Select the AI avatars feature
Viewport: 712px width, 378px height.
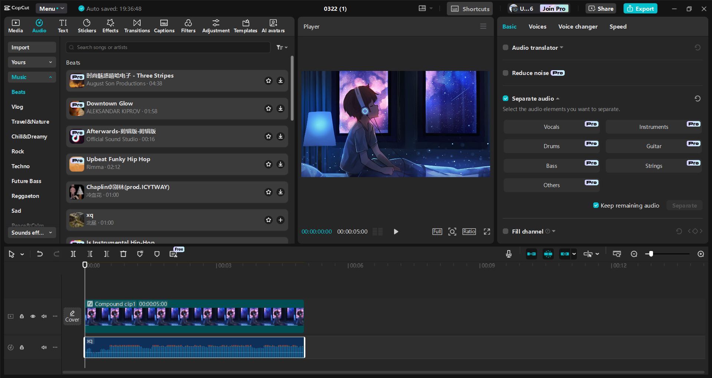click(x=273, y=26)
